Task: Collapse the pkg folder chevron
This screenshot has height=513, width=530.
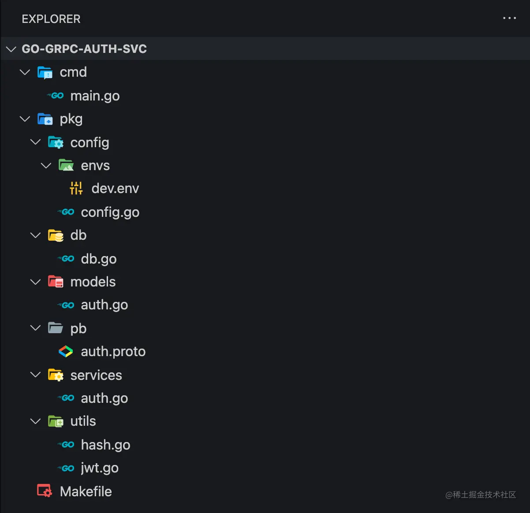Action: [25, 119]
